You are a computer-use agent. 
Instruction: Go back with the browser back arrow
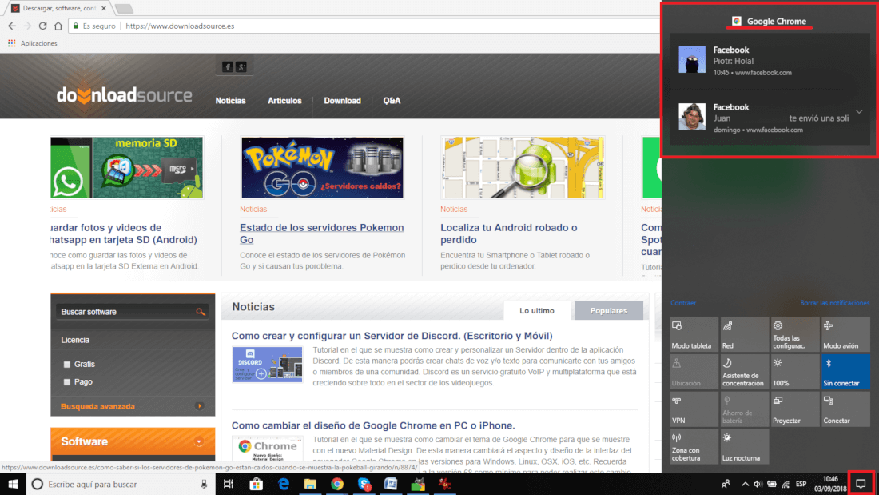(12, 26)
